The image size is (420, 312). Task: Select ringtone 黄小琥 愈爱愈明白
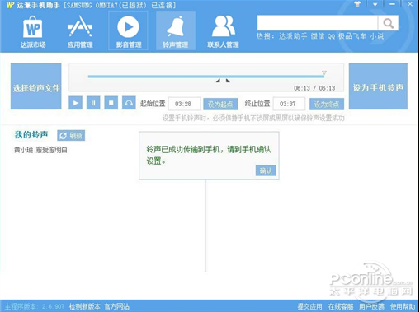[40, 150]
